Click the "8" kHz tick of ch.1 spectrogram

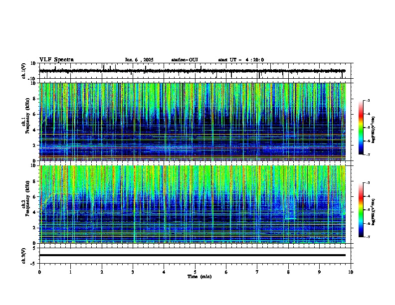pyautogui.click(x=35, y=99)
